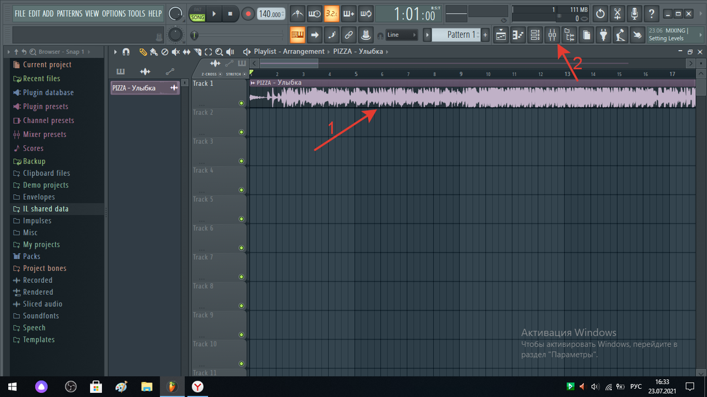Expand the Packs folder in browser
Screen dimensions: 707x397
(27, 256)
